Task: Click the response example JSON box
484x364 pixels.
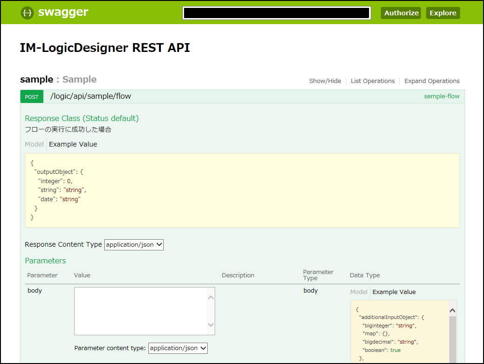Action: 242,190
